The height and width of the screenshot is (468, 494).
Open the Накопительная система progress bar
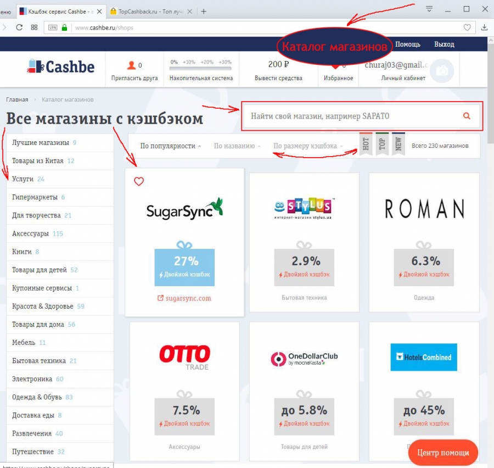(201, 69)
